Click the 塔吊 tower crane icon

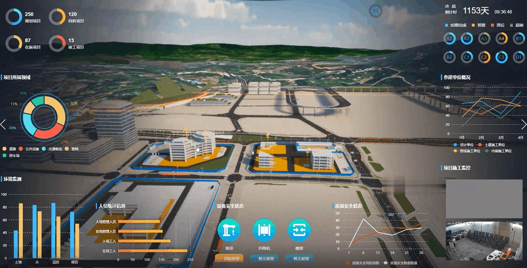(229, 230)
